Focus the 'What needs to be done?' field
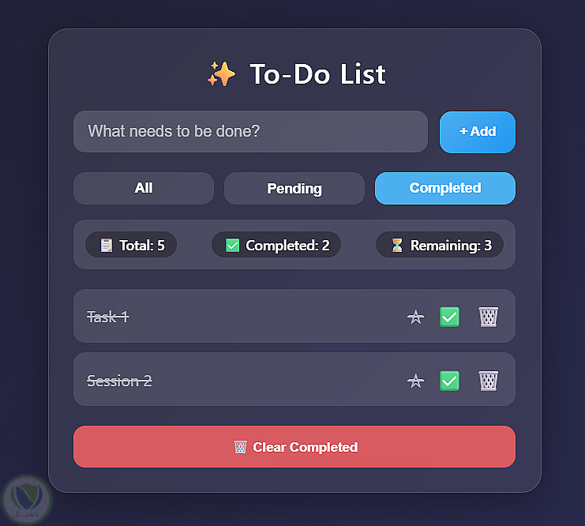The image size is (585, 526). click(x=250, y=131)
